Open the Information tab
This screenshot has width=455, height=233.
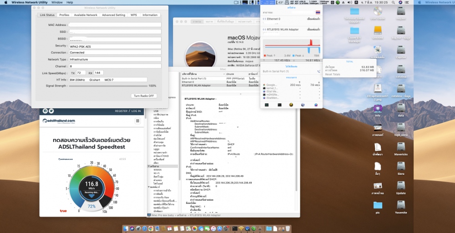150,15
